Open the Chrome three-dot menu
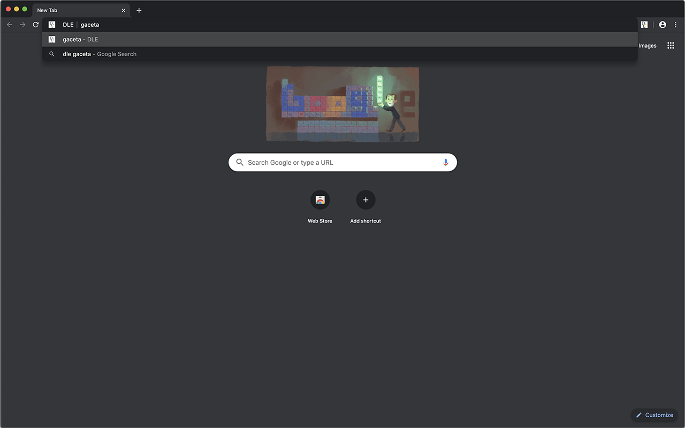The image size is (685, 428). coord(676,25)
